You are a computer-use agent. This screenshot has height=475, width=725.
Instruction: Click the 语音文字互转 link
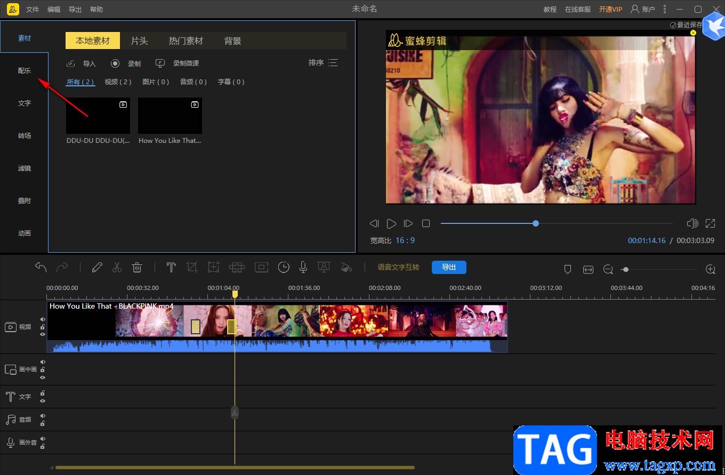(398, 267)
